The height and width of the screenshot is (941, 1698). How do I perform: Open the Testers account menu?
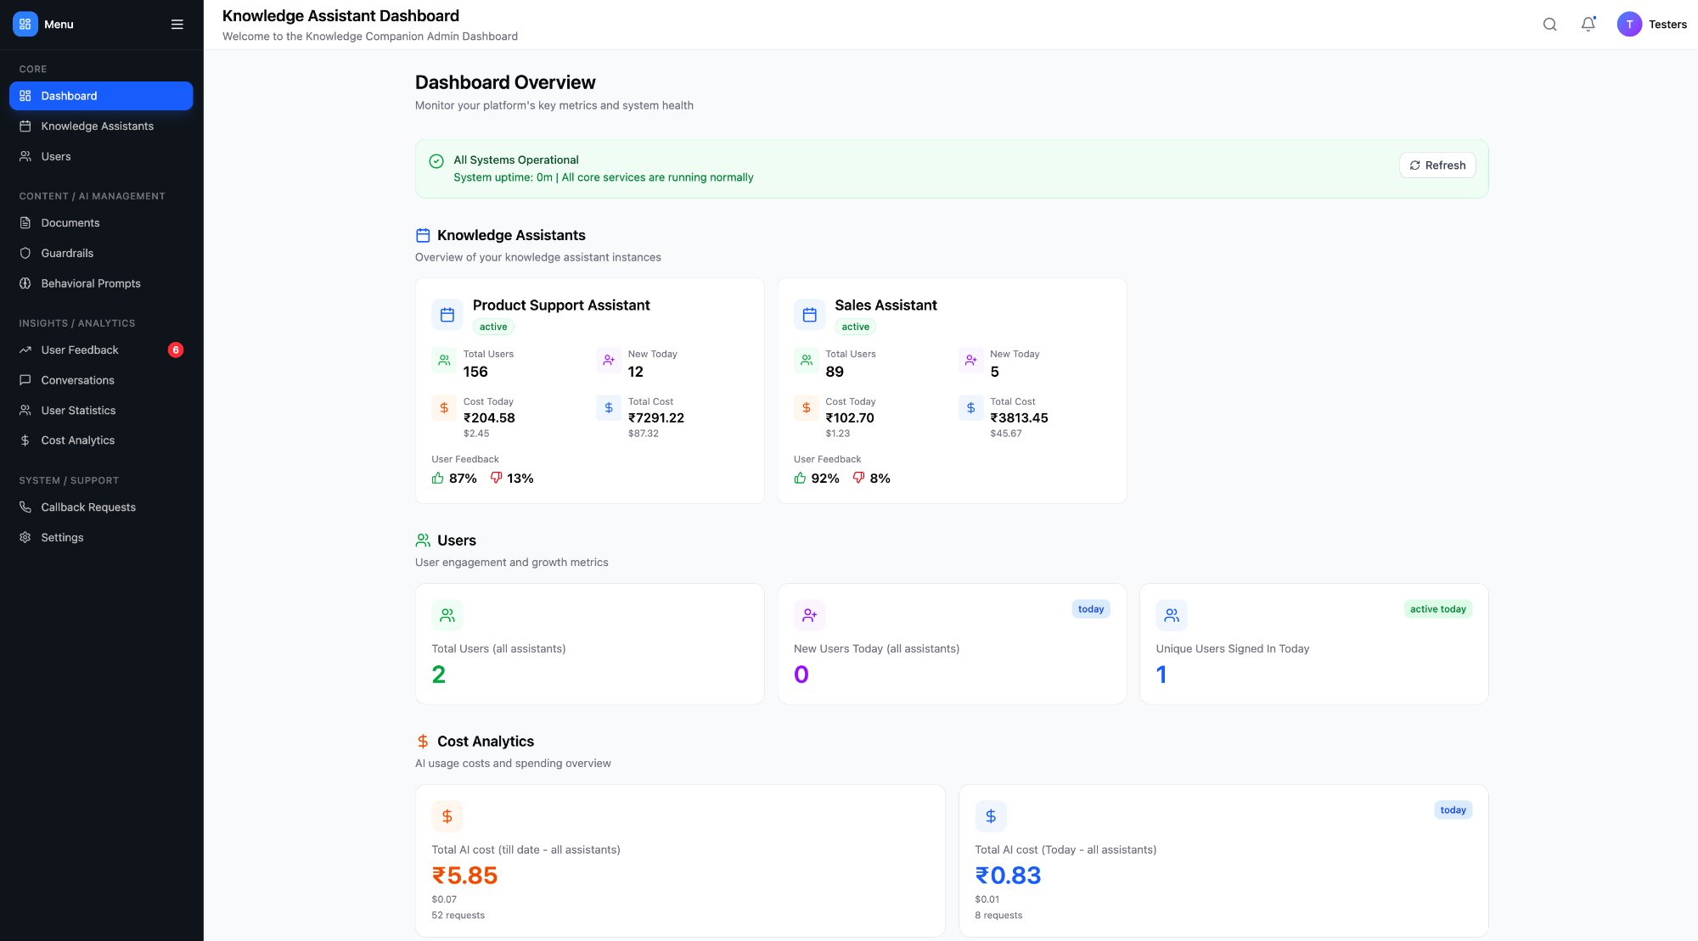[x=1652, y=25]
